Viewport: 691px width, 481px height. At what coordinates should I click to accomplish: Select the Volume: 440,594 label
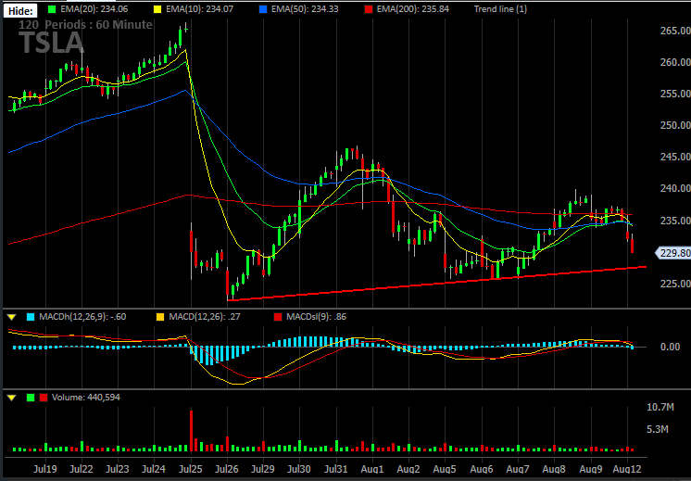tap(86, 398)
